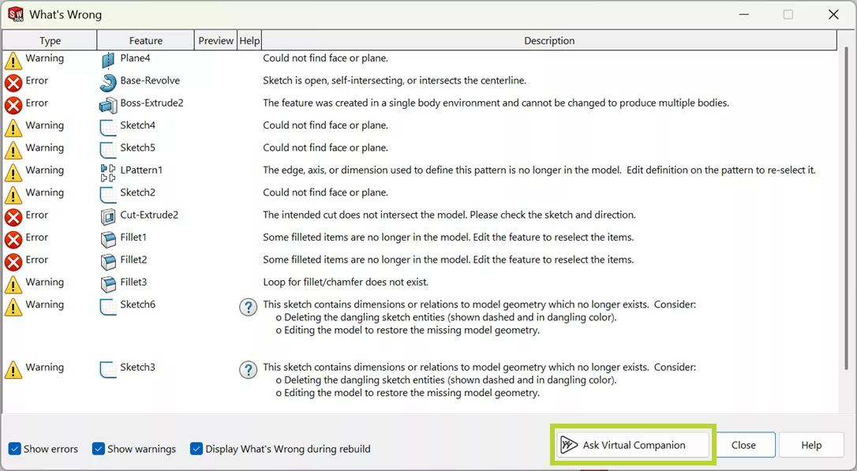Viewport: 857px width, 471px height.
Task: Uncheck Display What's Wrong during rebuild
Action: coord(196,449)
